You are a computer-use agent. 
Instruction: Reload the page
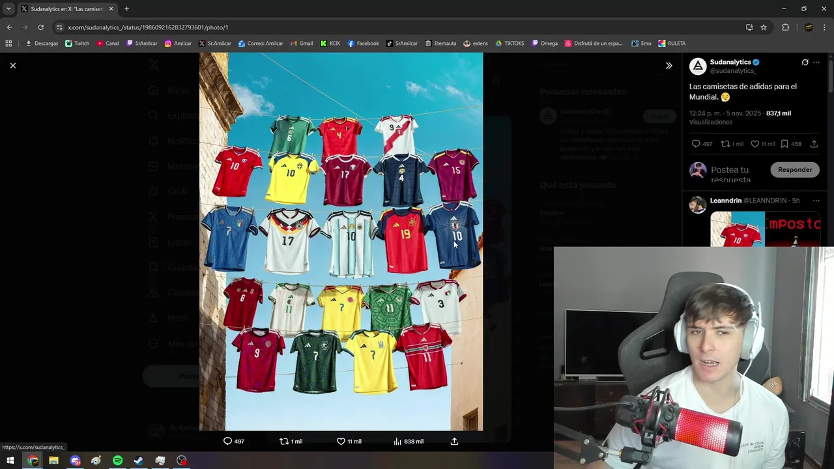(40, 27)
